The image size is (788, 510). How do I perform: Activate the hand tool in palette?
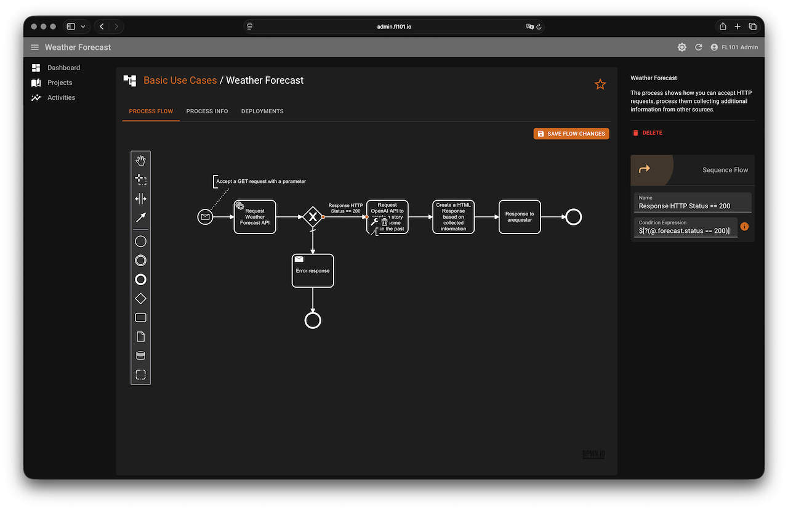click(140, 161)
